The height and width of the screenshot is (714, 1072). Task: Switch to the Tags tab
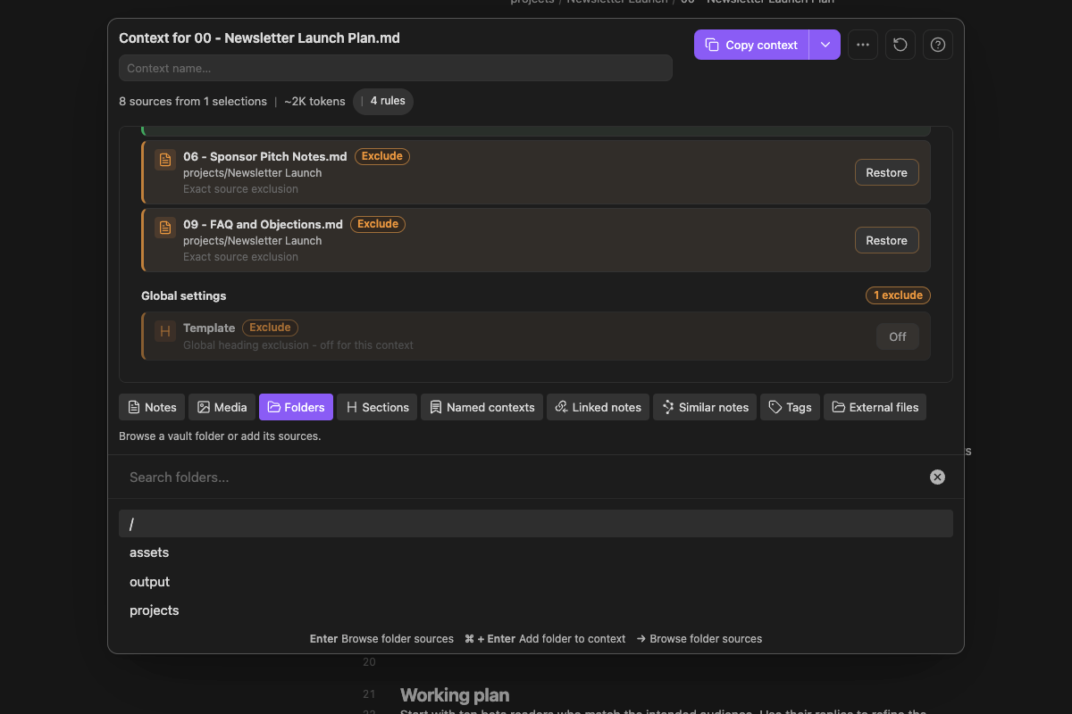pos(790,407)
